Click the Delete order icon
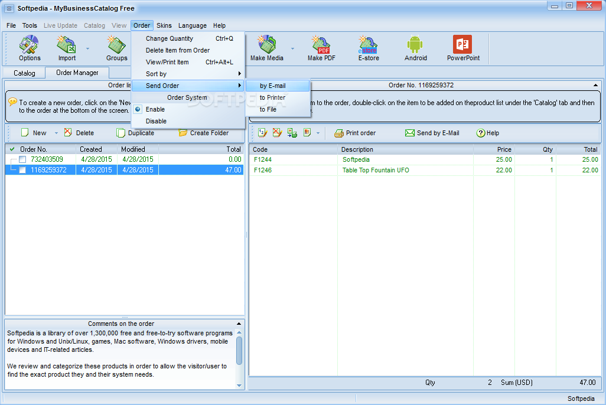606x405 pixels. [x=68, y=133]
